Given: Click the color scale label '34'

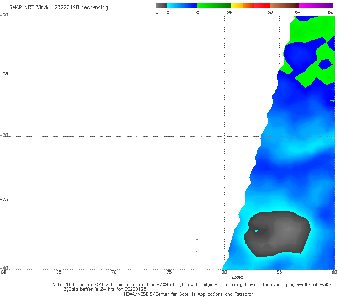Looking at the screenshot, I should click(x=229, y=12).
